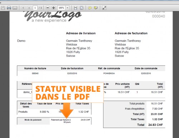179x138 pixels.
Task: Go to the previous page arrow
Action: pos(23,8)
